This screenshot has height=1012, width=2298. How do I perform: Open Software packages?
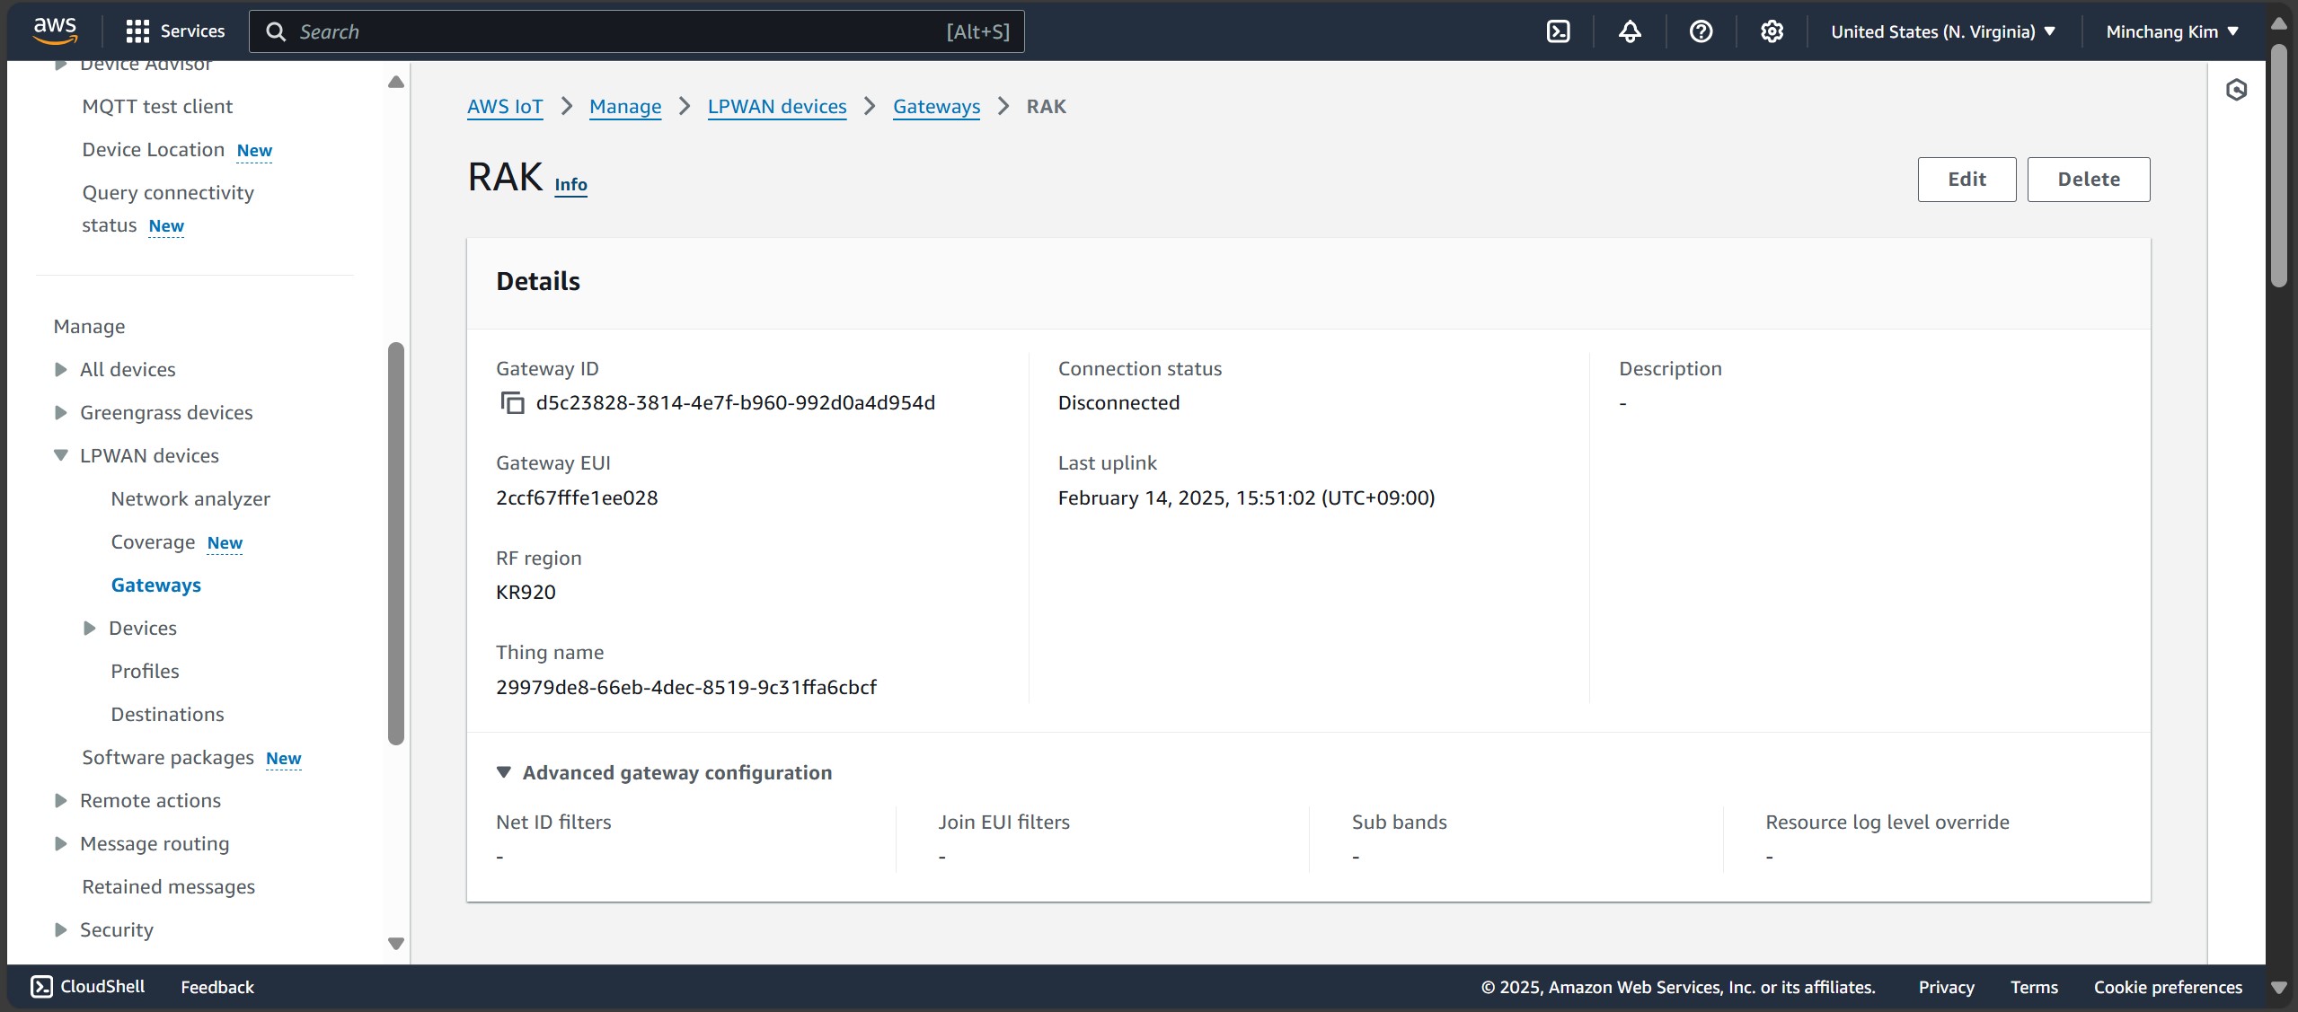[x=168, y=757]
